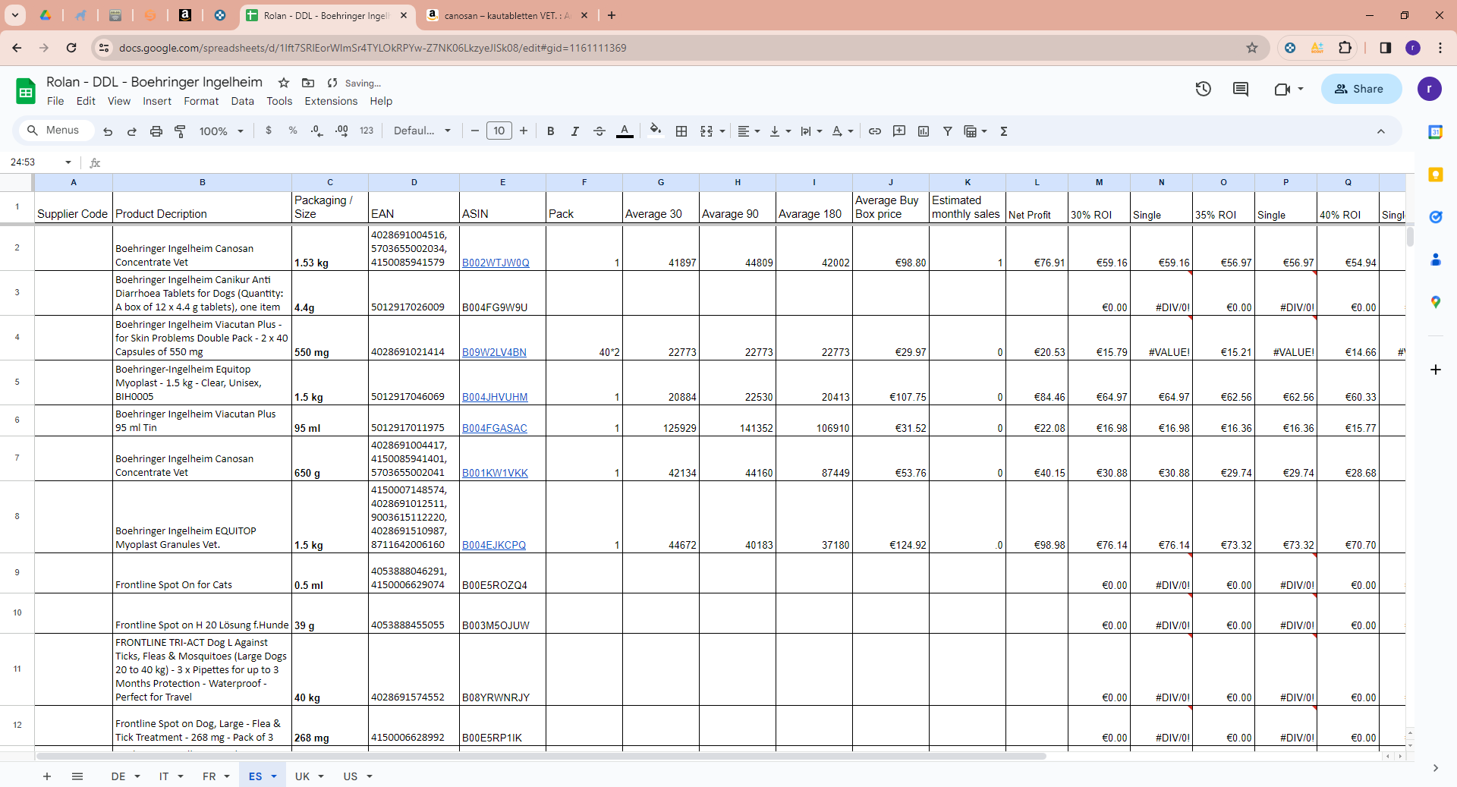1457x787 pixels.
Task: Create a filter using funnel icon
Action: click(x=948, y=131)
